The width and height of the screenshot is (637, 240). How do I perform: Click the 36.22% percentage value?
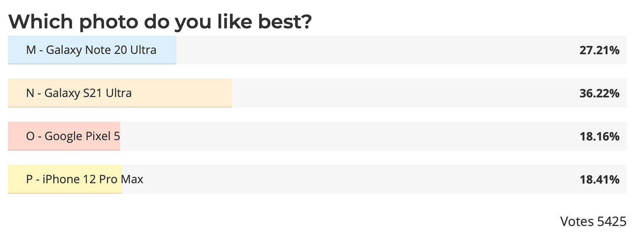click(x=599, y=94)
